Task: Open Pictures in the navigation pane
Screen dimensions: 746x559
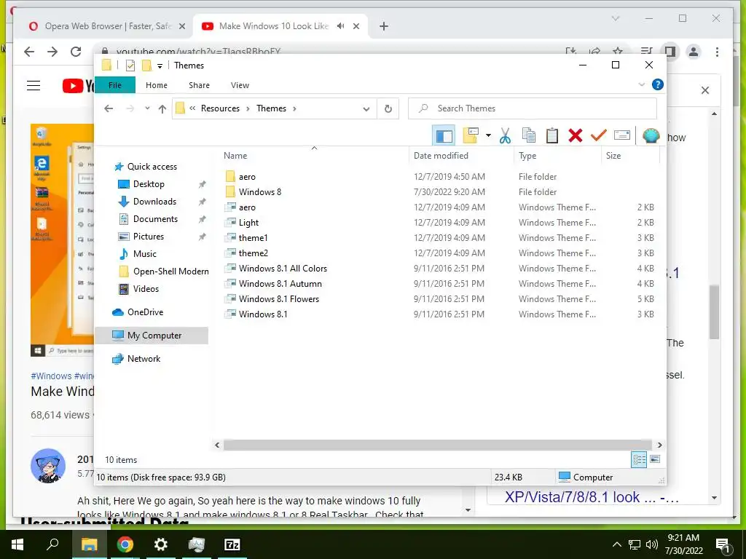Action: coord(149,237)
